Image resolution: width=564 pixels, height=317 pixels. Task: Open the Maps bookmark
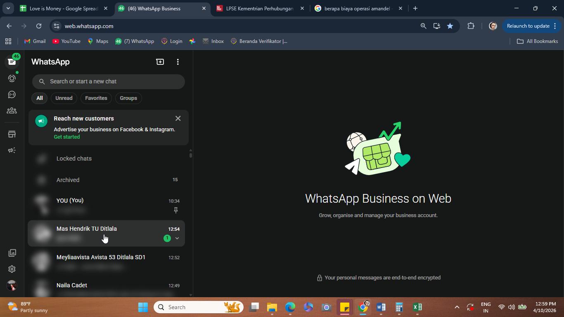tap(98, 41)
